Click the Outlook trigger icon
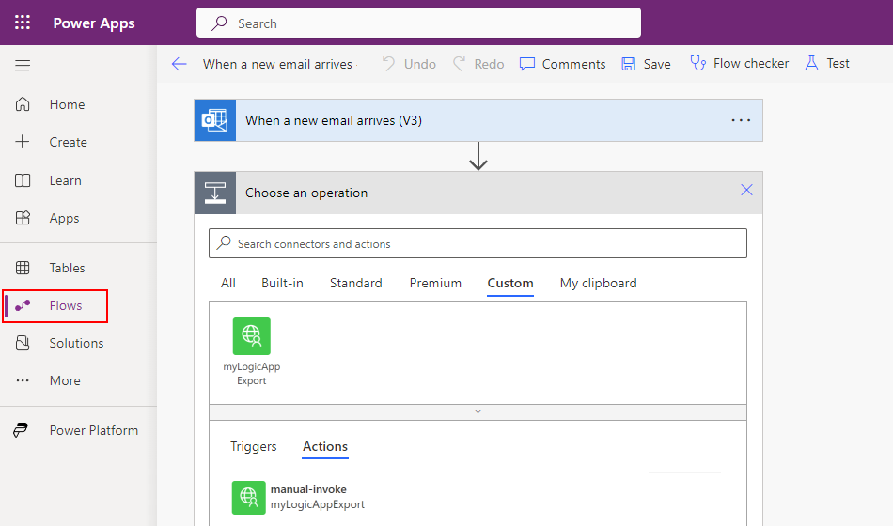893x526 pixels. pos(215,120)
